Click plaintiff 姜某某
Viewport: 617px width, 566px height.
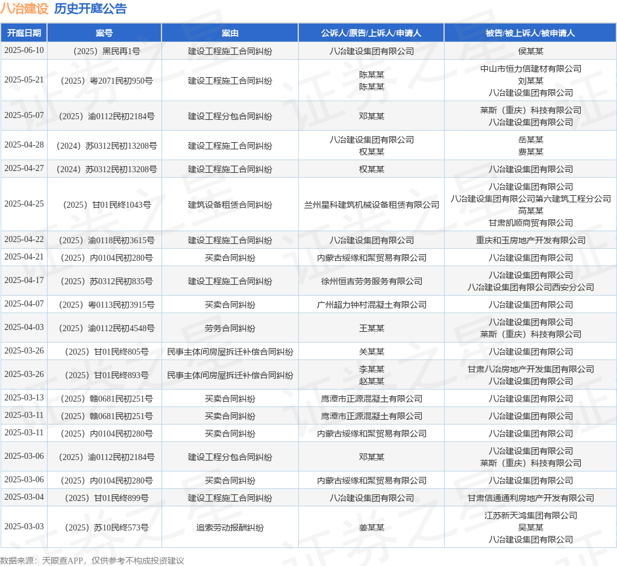tap(371, 527)
